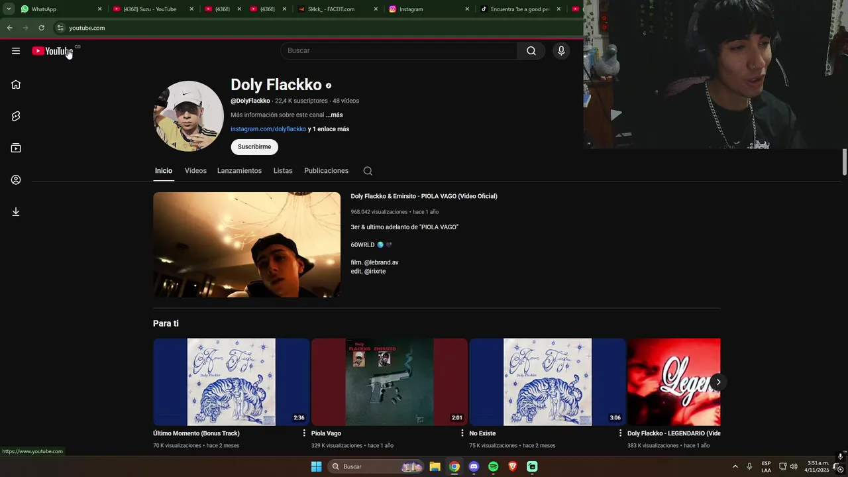Click Chrome icon in the taskbar
848x477 pixels.
point(454,466)
